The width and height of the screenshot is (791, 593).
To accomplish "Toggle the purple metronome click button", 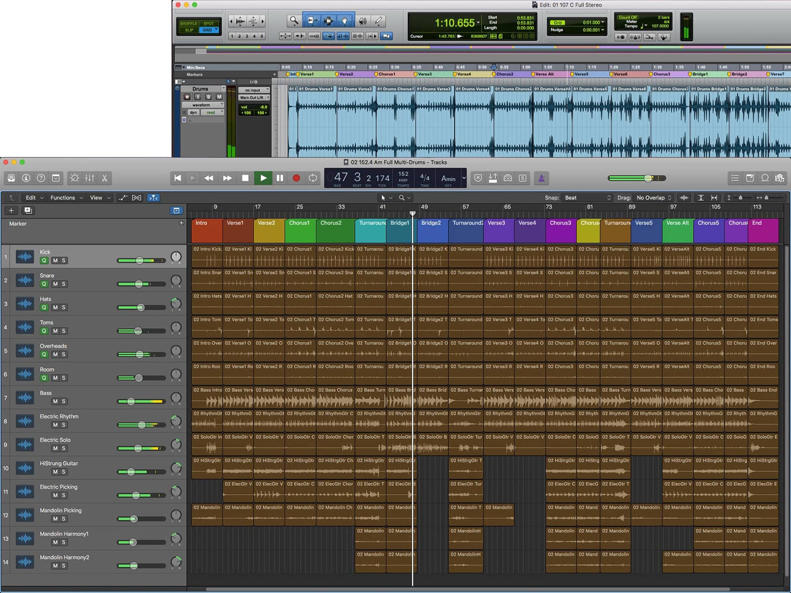I will [541, 178].
